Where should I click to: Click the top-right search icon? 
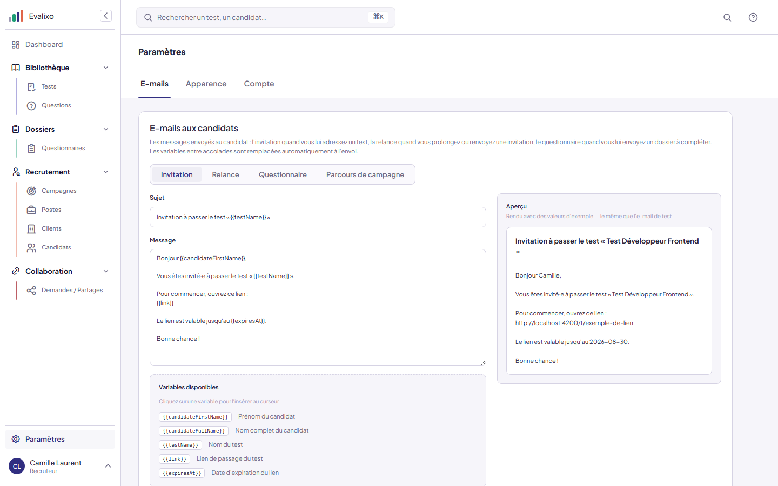(x=727, y=17)
